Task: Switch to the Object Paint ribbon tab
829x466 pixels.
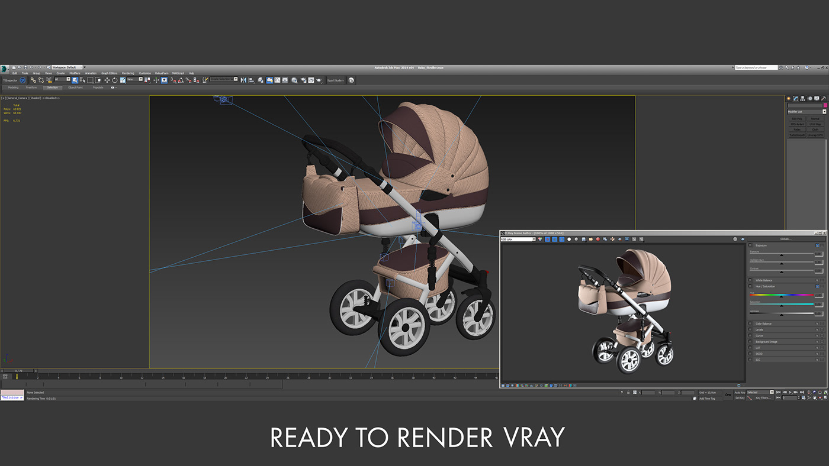Action: click(x=75, y=88)
